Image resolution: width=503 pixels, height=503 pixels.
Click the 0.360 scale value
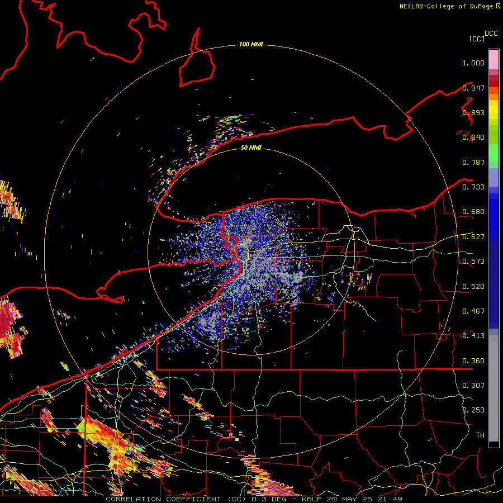click(x=473, y=361)
